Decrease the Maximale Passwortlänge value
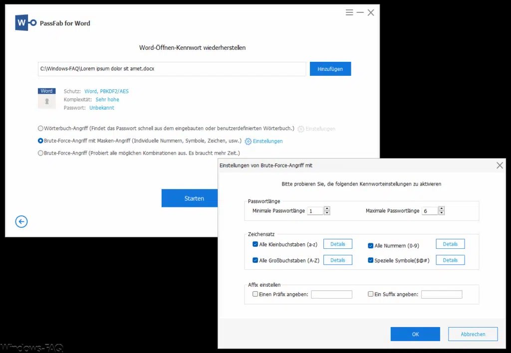Viewport: 511px width, 353px height. coord(442,213)
